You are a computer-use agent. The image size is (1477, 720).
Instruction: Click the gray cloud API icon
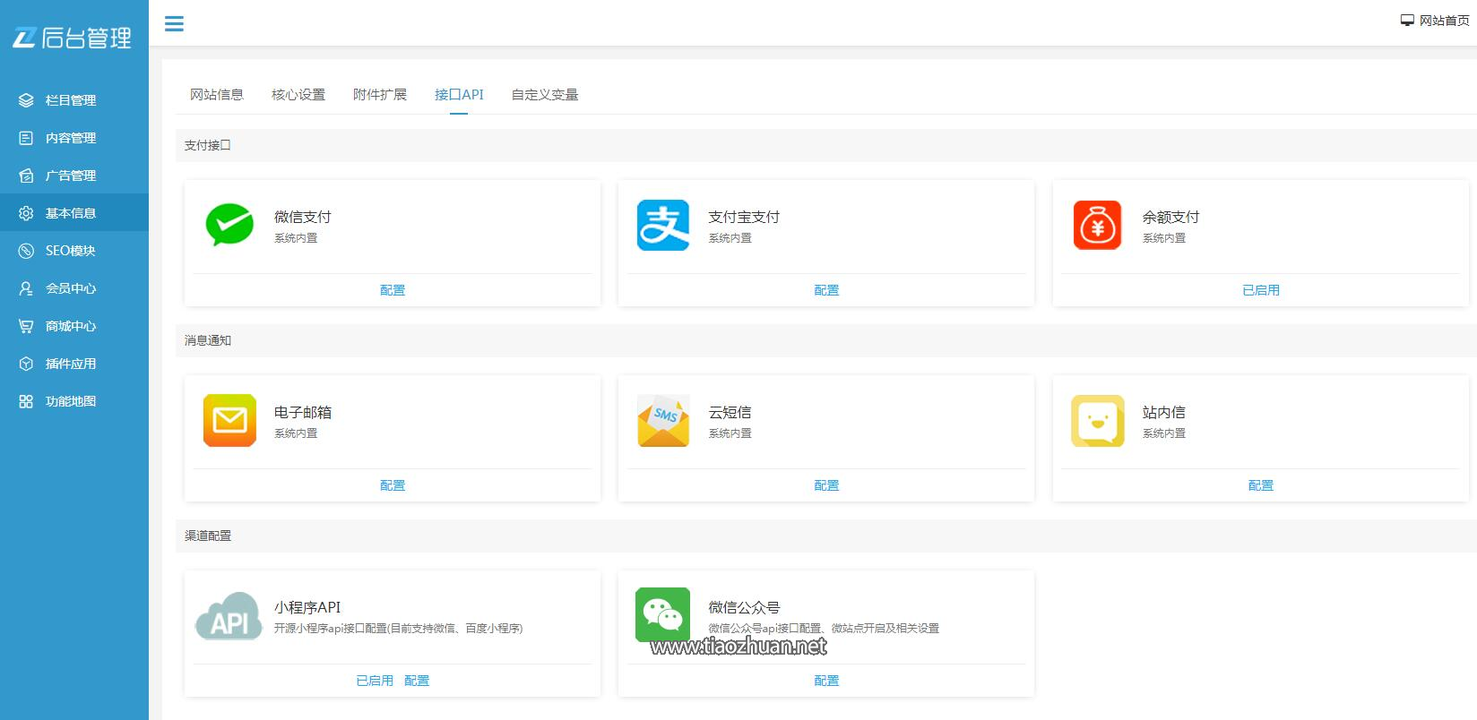pyautogui.click(x=229, y=616)
